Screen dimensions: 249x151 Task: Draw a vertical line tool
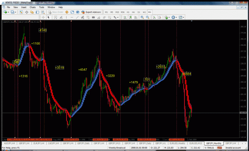pos(67,17)
